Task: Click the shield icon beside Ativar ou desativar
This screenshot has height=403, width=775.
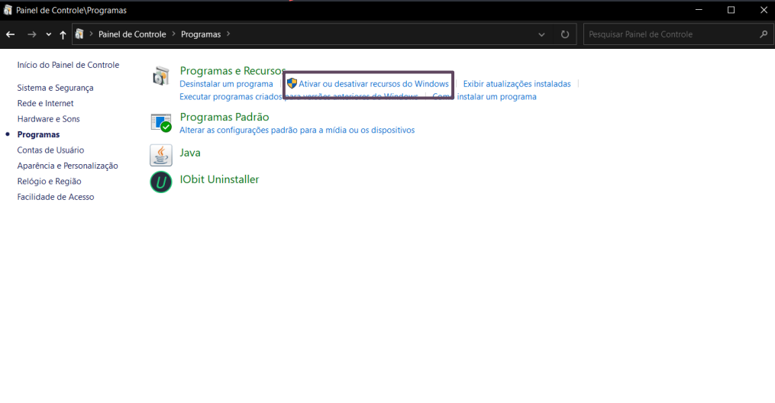Action: pyautogui.click(x=292, y=83)
